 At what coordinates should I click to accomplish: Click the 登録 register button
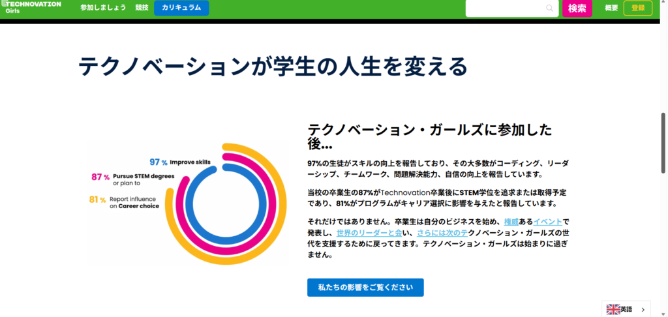click(637, 8)
